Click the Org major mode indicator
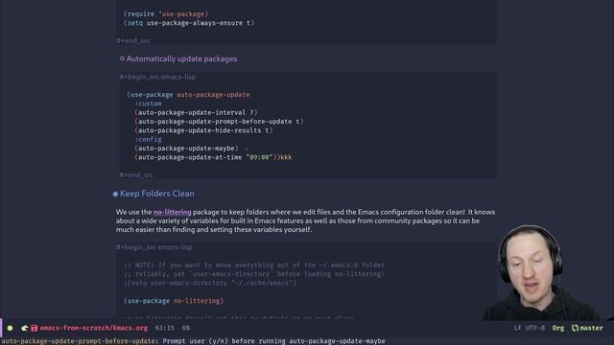 pyautogui.click(x=558, y=328)
